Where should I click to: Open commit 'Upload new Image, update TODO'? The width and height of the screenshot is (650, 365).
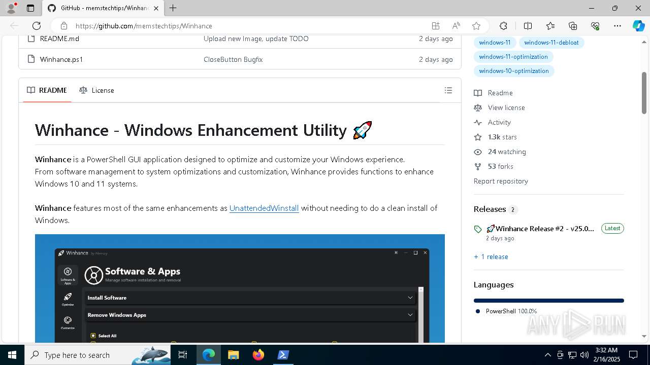click(x=256, y=39)
